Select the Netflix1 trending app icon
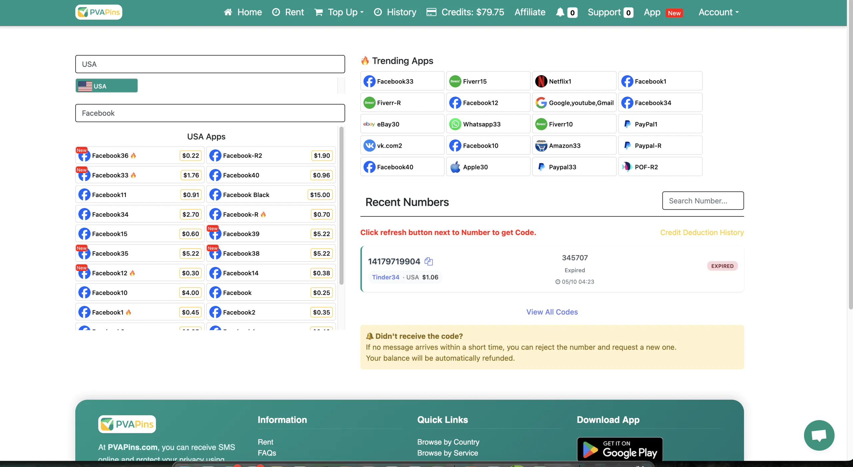Image resolution: width=853 pixels, height=467 pixels. click(541, 81)
